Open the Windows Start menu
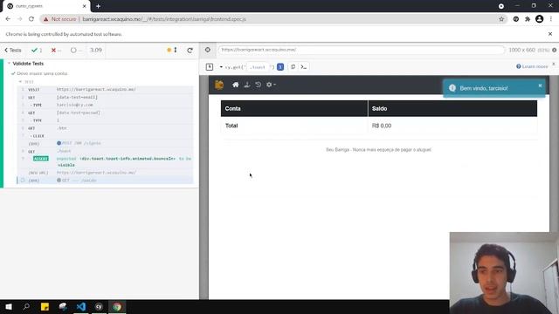The width and height of the screenshot is (559, 314). [9, 306]
